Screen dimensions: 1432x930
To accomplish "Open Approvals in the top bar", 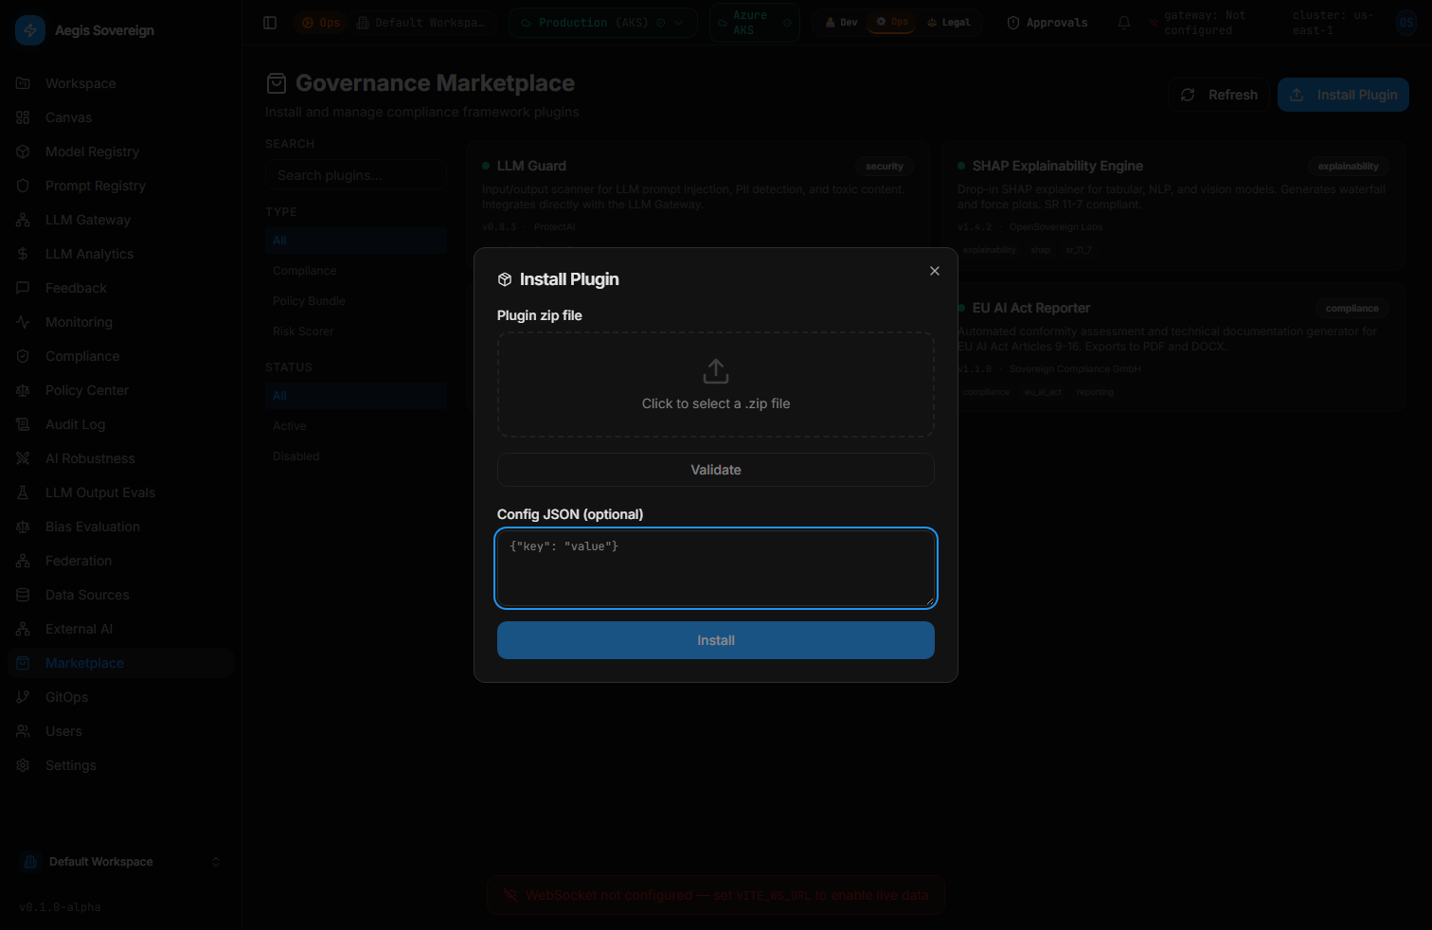I will tap(1047, 23).
